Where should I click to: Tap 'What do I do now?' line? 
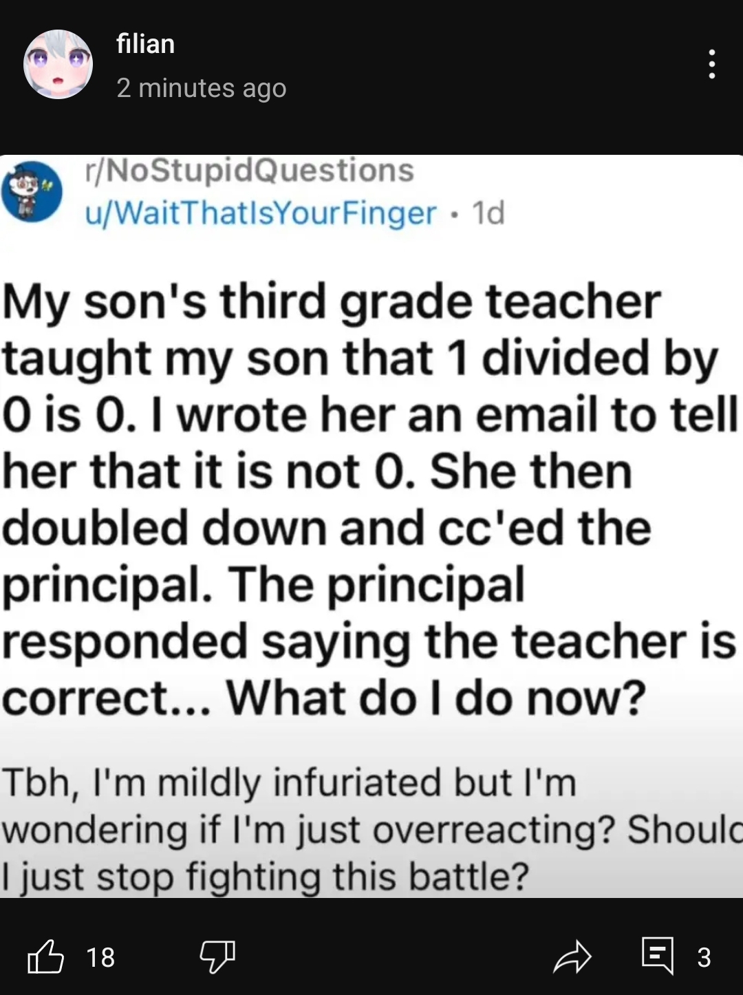click(436, 698)
